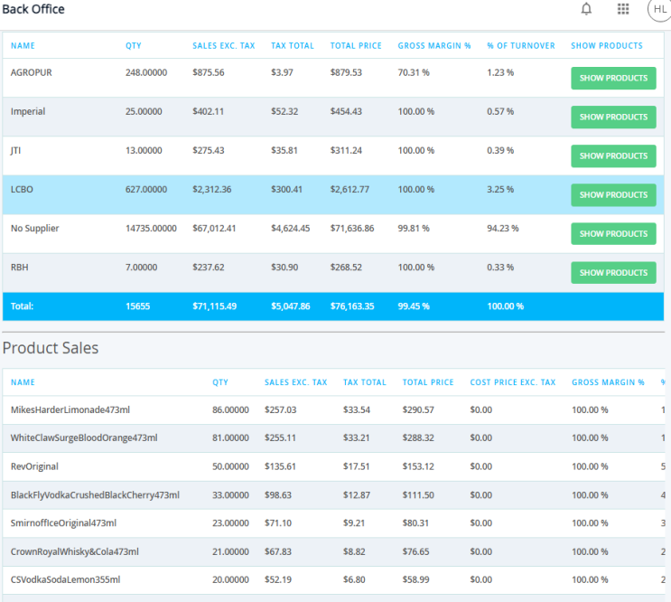The height and width of the screenshot is (602, 671).
Task: Sort Product Sales by TAX TOTAL
Action: [x=365, y=382]
